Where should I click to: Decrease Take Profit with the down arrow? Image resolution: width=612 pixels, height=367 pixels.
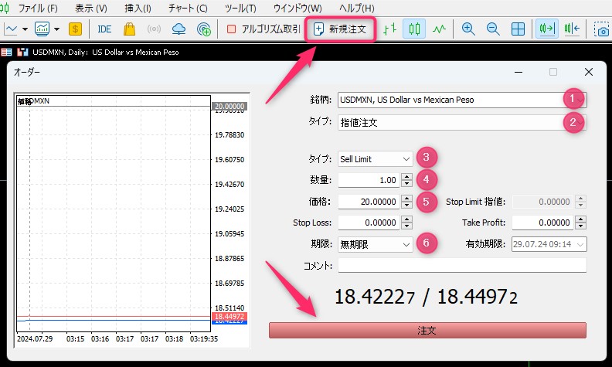(x=581, y=226)
